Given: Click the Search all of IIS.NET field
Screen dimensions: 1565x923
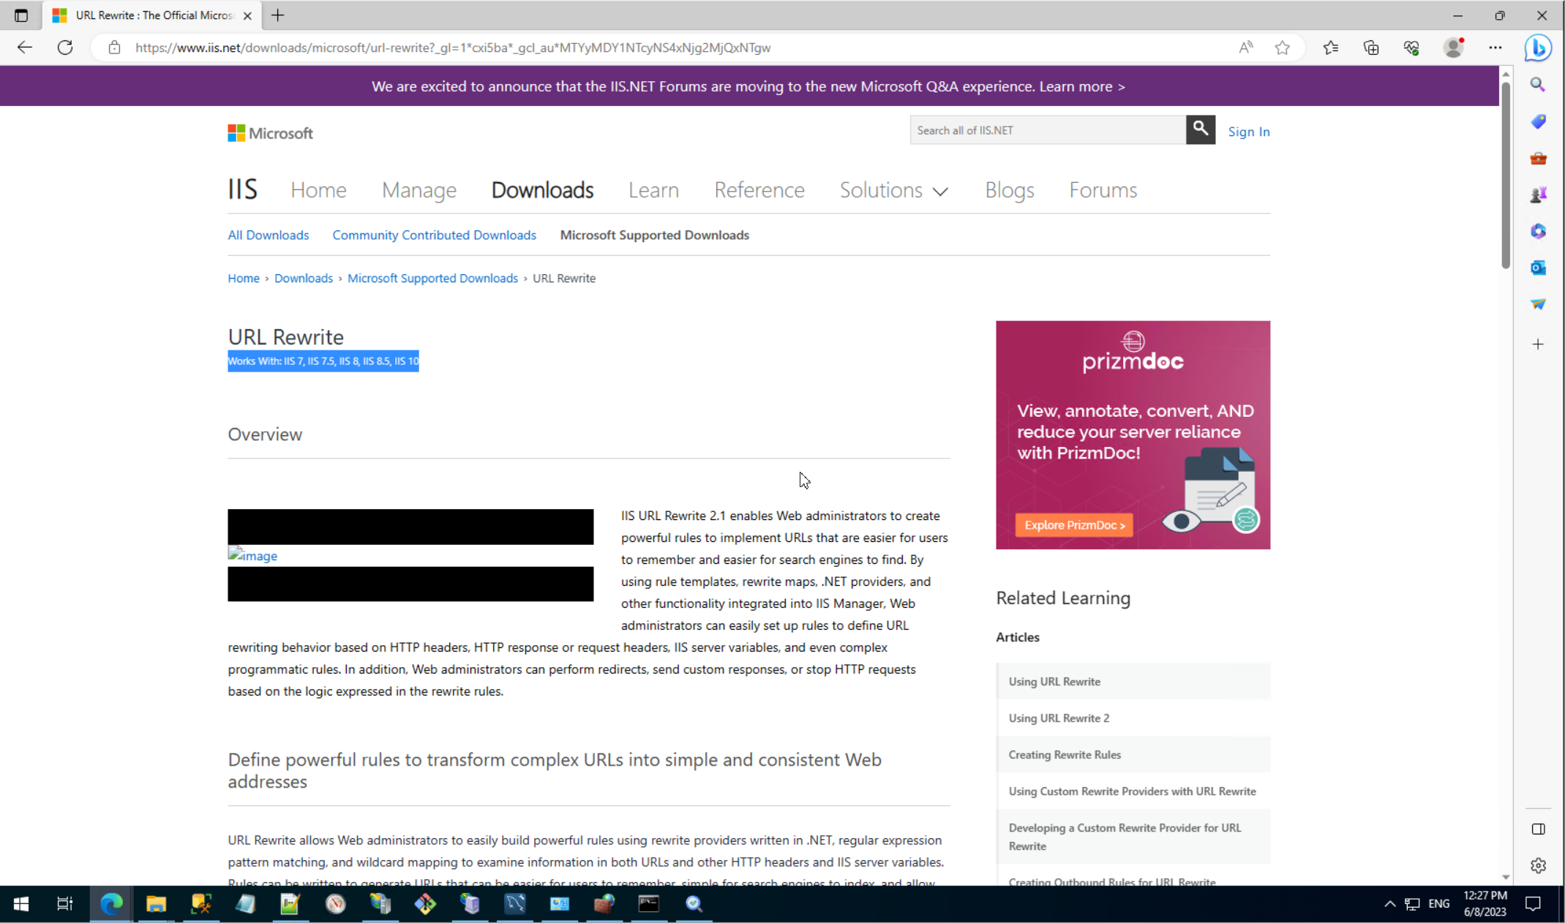Looking at the screenshot, I should [1046, 130].
